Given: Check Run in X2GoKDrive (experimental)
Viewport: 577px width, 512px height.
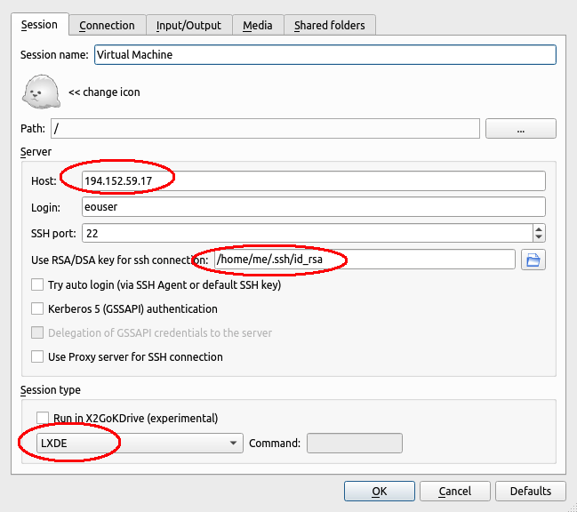Looking at the screenshot, I should [x=42, y=418].
